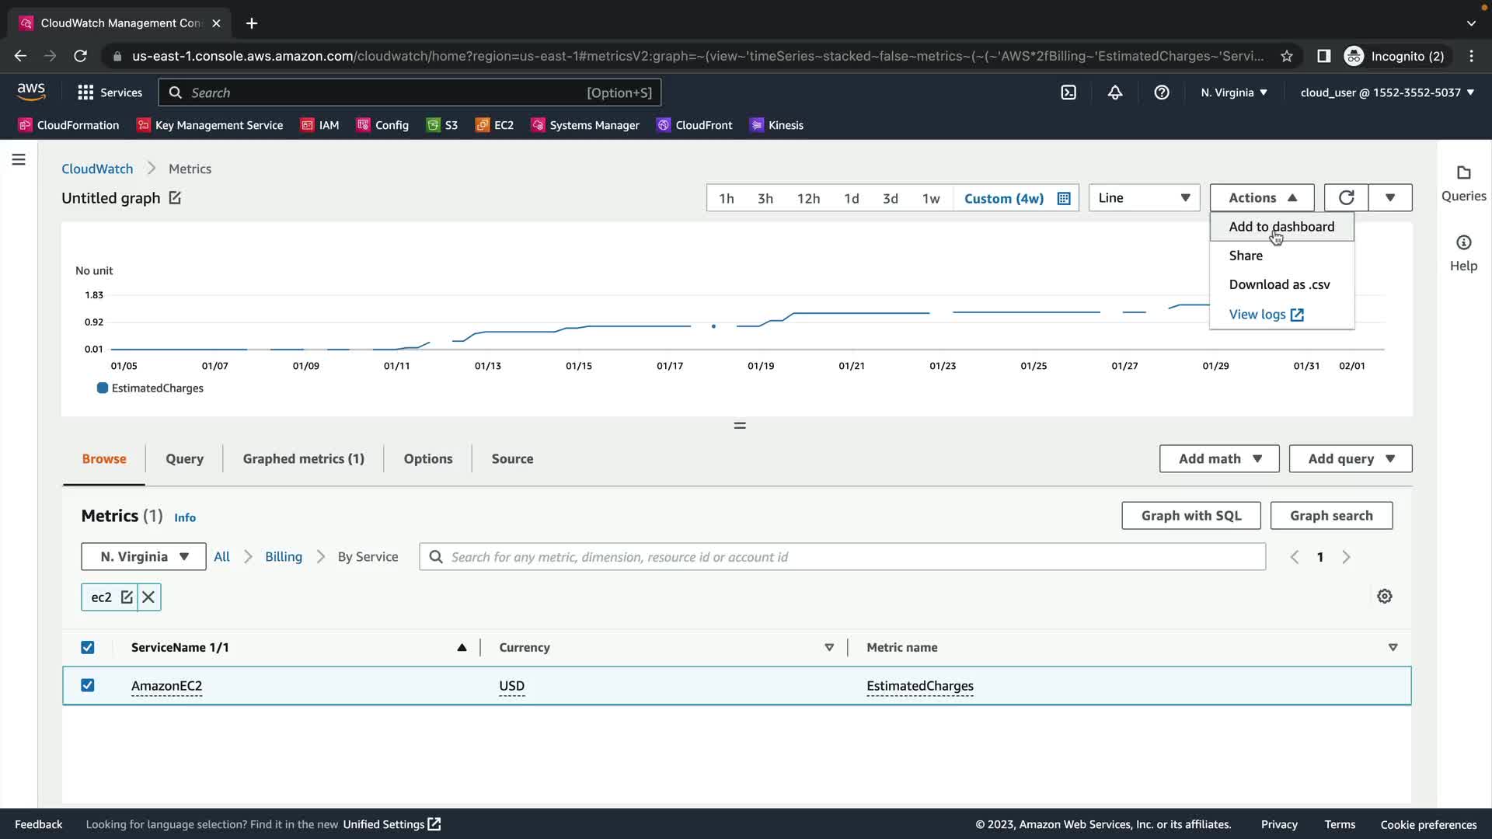Expand the Line graph type dropdown

pyautogui.click(x=1144, y=197)
